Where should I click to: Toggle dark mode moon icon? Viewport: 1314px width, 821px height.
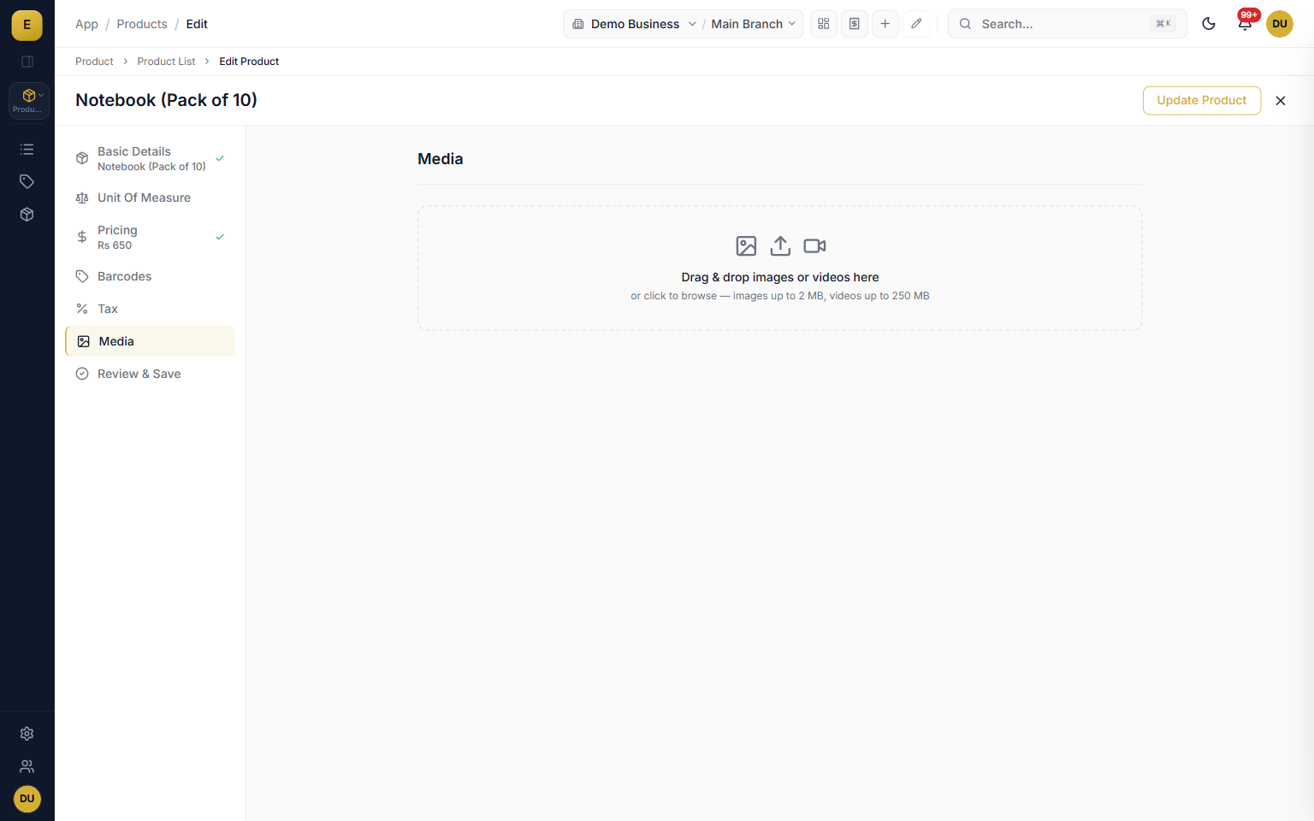[1209, 24]
